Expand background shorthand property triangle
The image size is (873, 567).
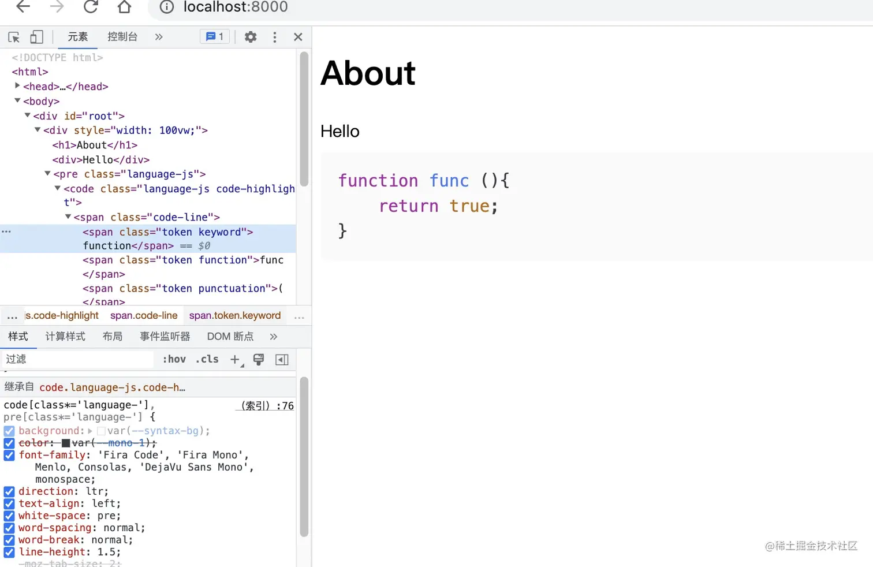tap(90, 431)
